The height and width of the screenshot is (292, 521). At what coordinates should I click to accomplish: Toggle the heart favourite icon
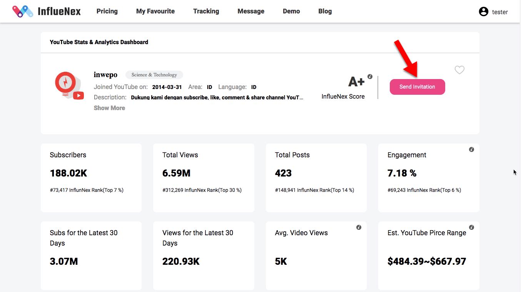point(459,70)
